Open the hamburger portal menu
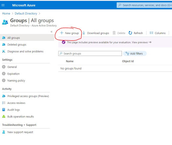The height and width of the screenshot is (145, 172). pyautogui.click(x=3, y=5)
